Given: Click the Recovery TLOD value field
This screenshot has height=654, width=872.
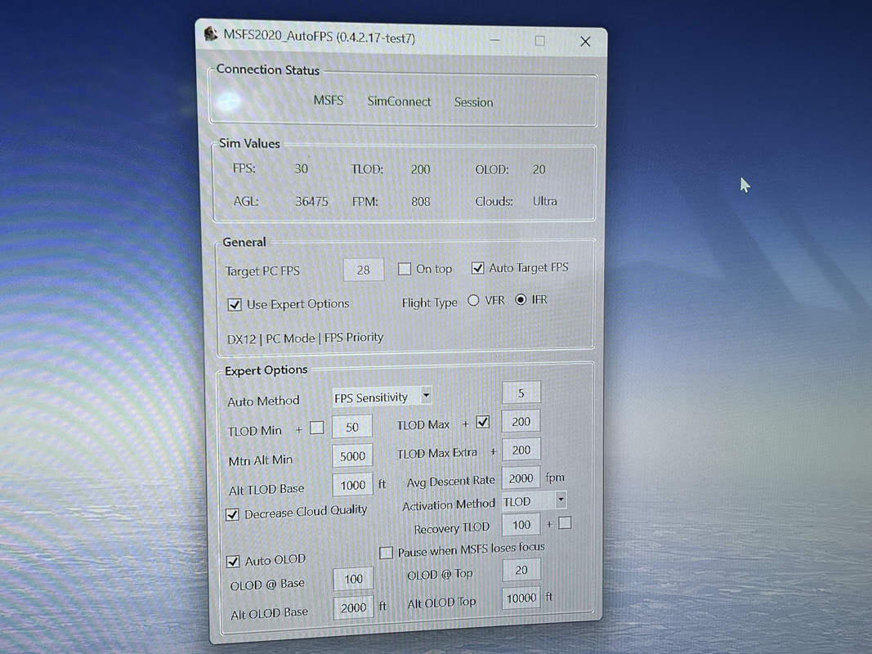Looking at the screenshot, I should 521,525.
